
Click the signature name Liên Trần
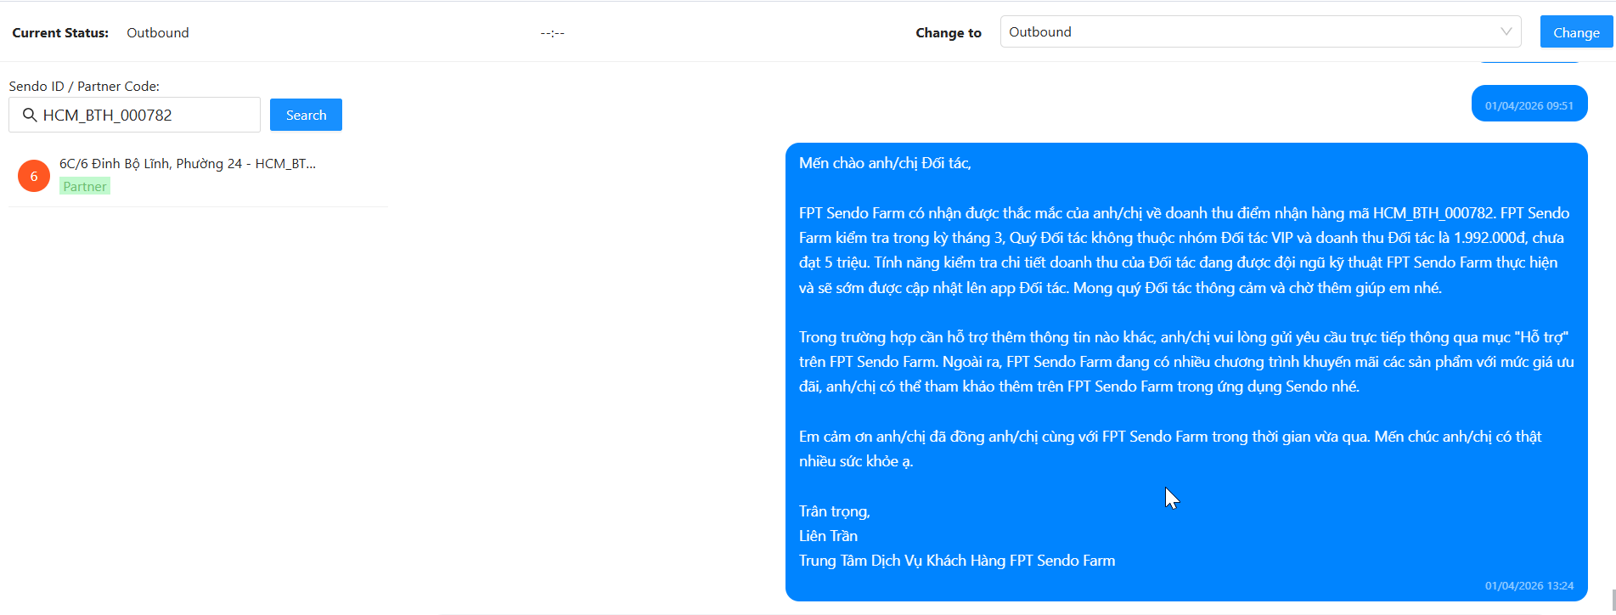coord(828,536)
